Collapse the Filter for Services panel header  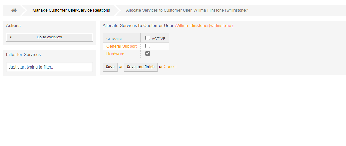(x=49, y=55)
